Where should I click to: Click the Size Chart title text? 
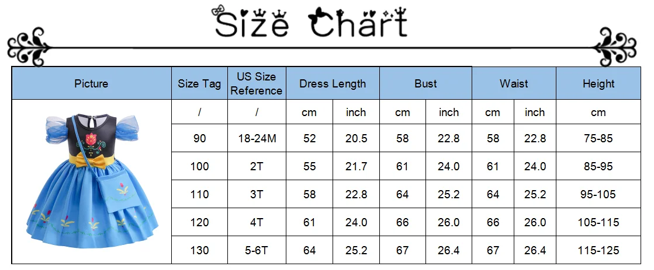[x=311, y=22]
